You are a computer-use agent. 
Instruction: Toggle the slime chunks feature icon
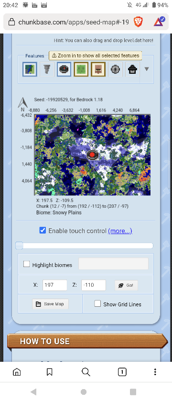pyautogui.click(x=81, y=69)
